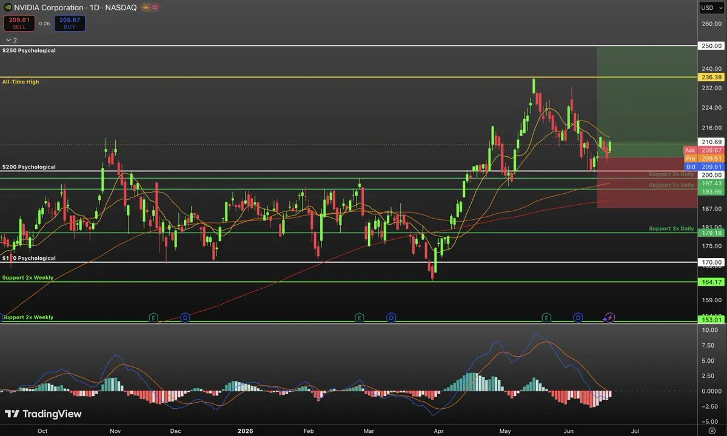Viewport: 727px width, 436px height.
Task: Open the USD currency dropdown
Action: [712, 7]
